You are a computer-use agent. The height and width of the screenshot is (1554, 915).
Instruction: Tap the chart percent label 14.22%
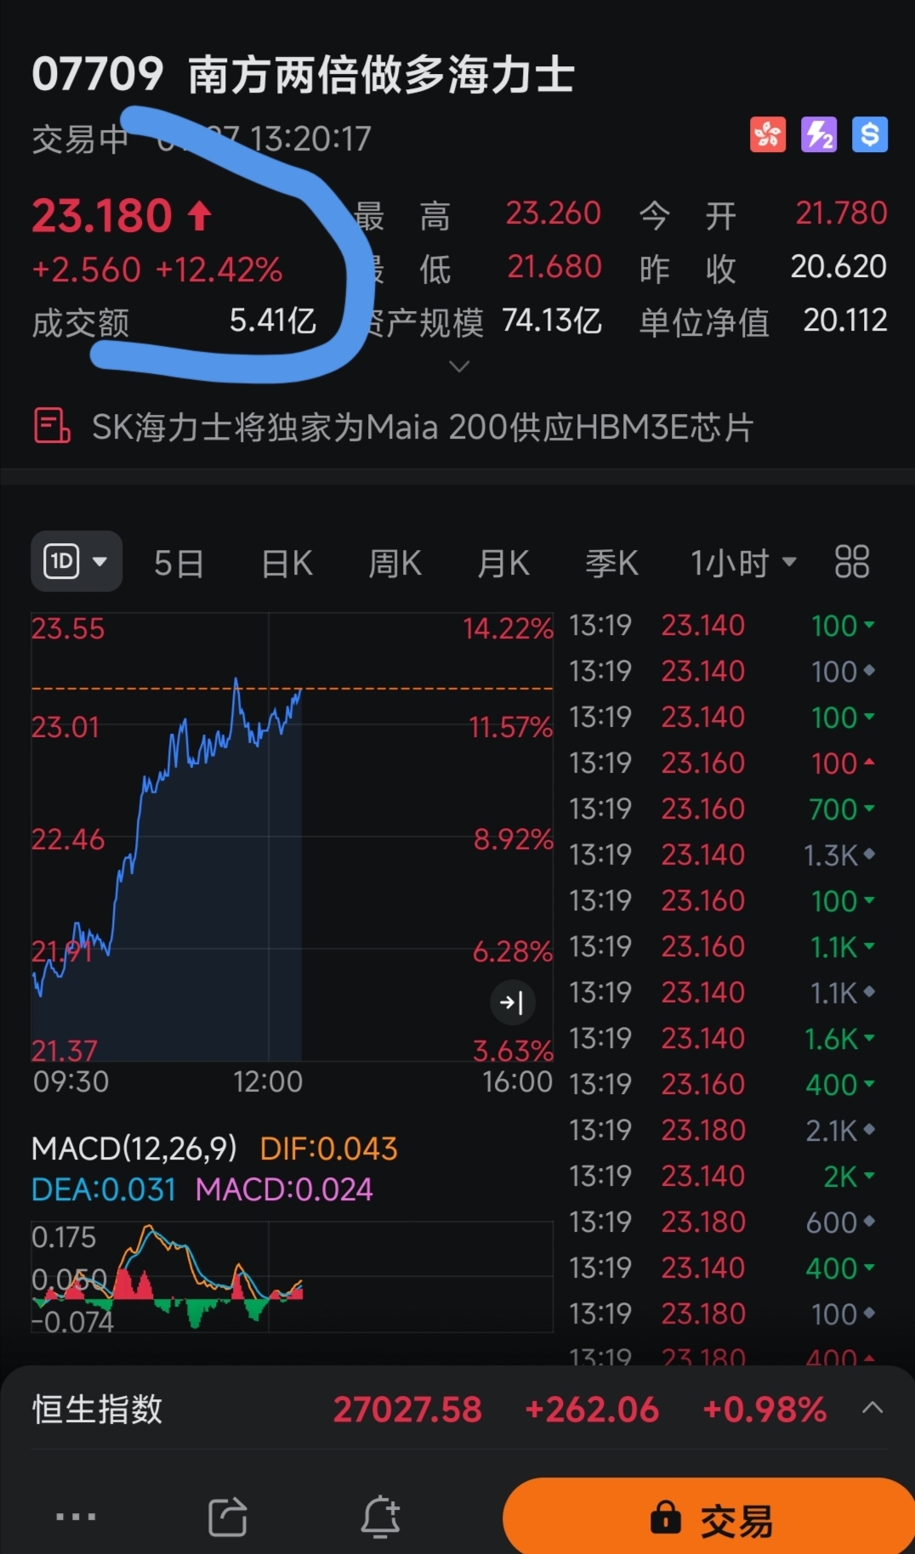click(x=508, y=628)
